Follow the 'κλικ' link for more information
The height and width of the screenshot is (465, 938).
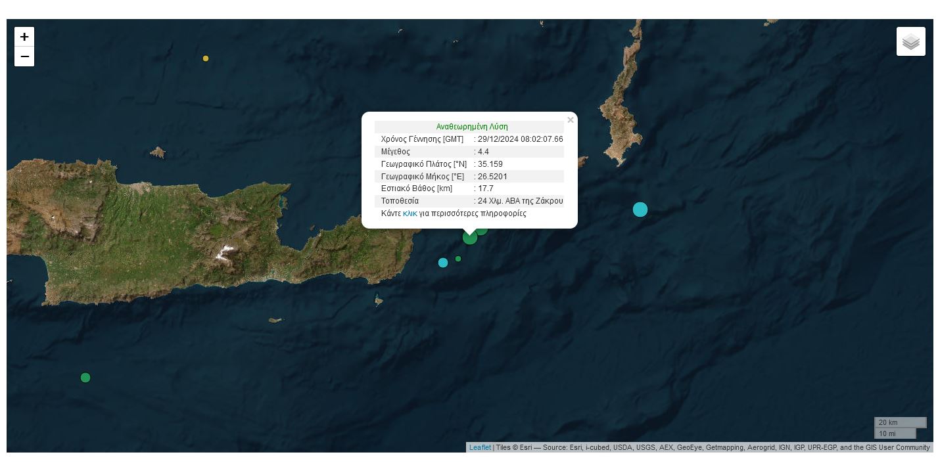[x=410, y=213]
